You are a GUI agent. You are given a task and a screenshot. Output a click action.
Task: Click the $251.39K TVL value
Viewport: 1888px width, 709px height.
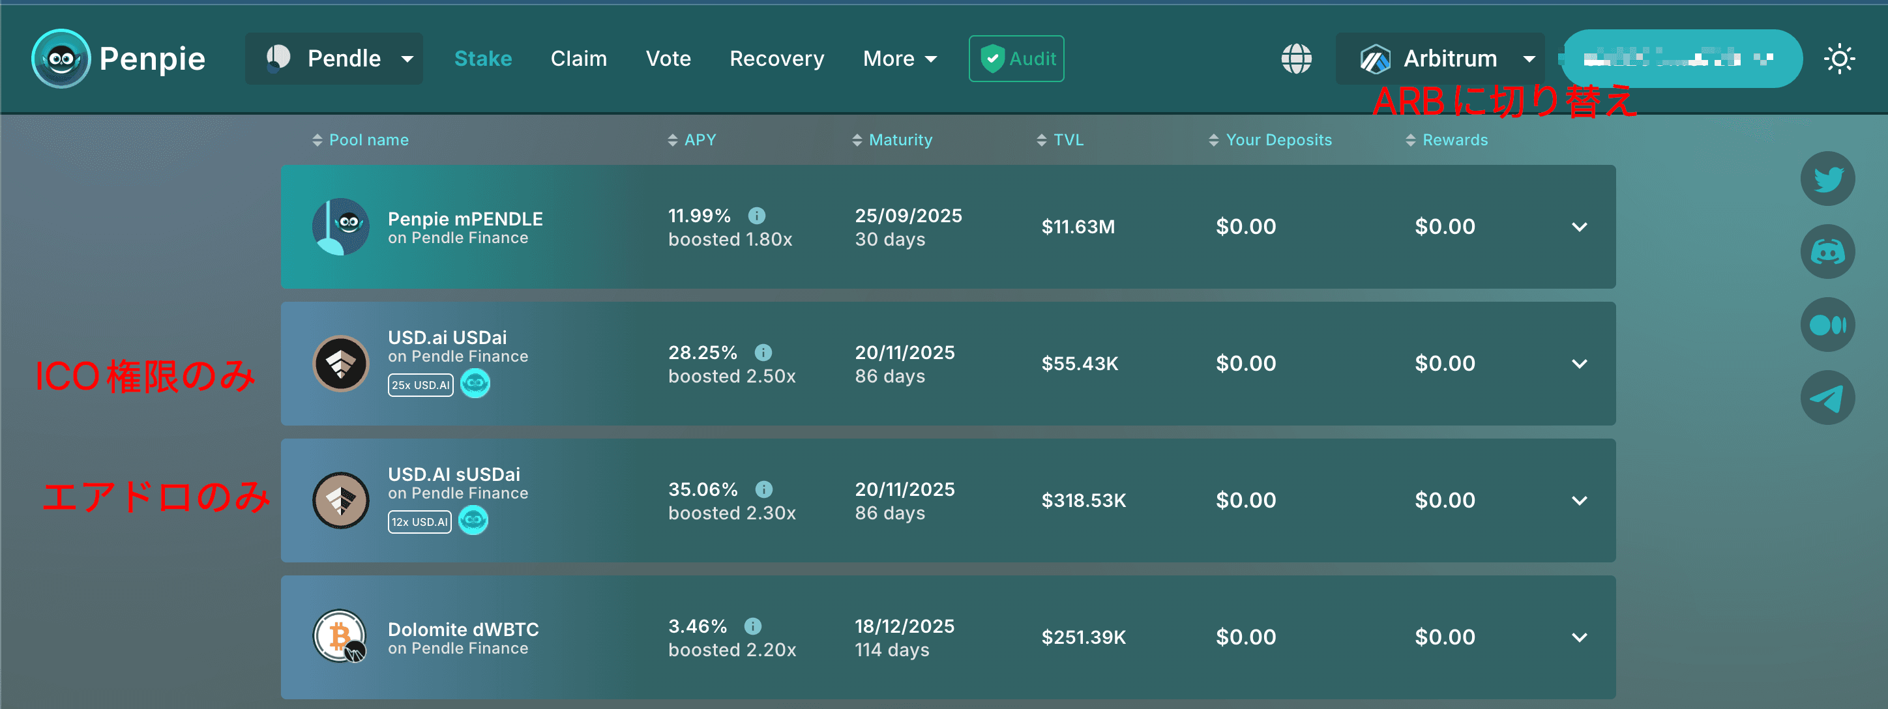click(1084, 638)
